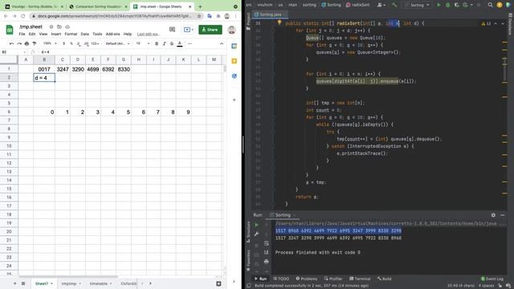Click the formula bar showing d = 4

pos(131,51)
